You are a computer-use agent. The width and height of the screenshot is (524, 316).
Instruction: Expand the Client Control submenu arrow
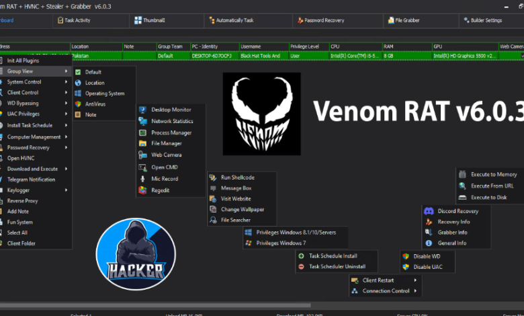coord(66,93)
